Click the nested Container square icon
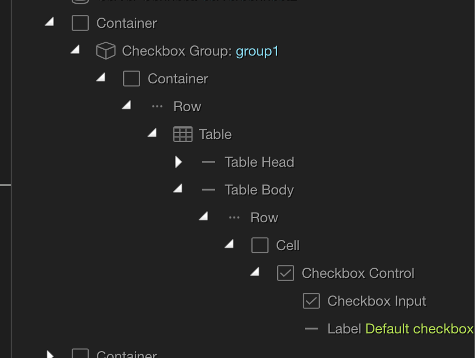The image size is (475, 358). coord(132,79)
